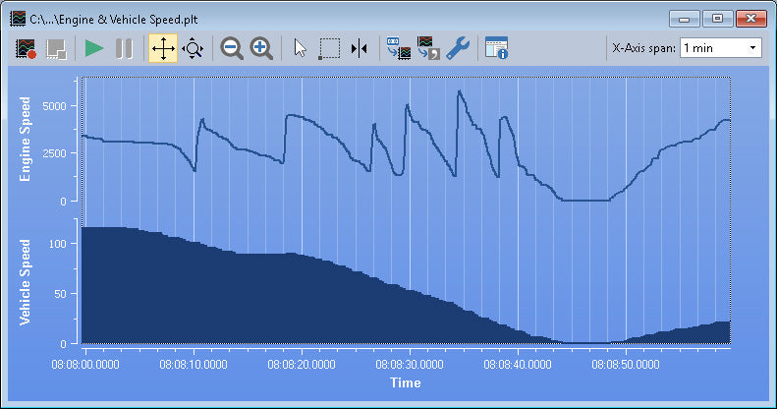Zoom in using the plus magnifier
Viewport: 777px width, 409px height.
(261, 48)
